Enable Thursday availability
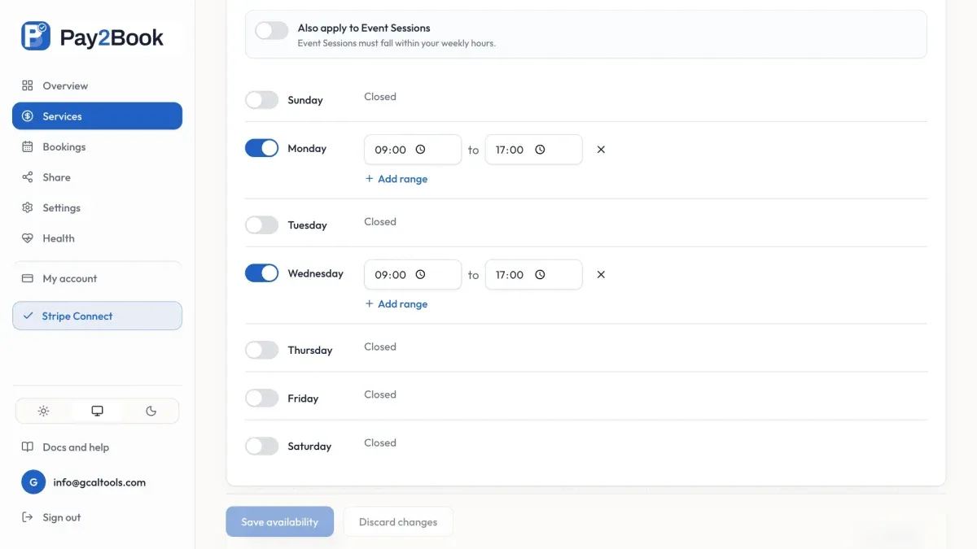Image resolution: width=977 pixels, height=549 pixels. [262, 350]
